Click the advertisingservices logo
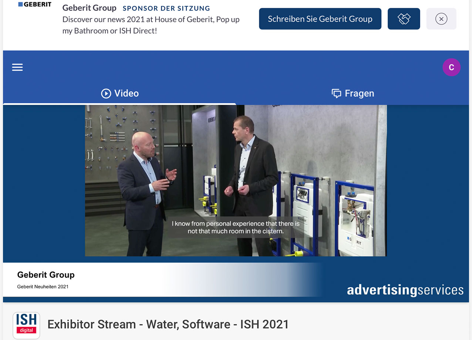Viewport: 472px width, 340px height. coord(405,290)
